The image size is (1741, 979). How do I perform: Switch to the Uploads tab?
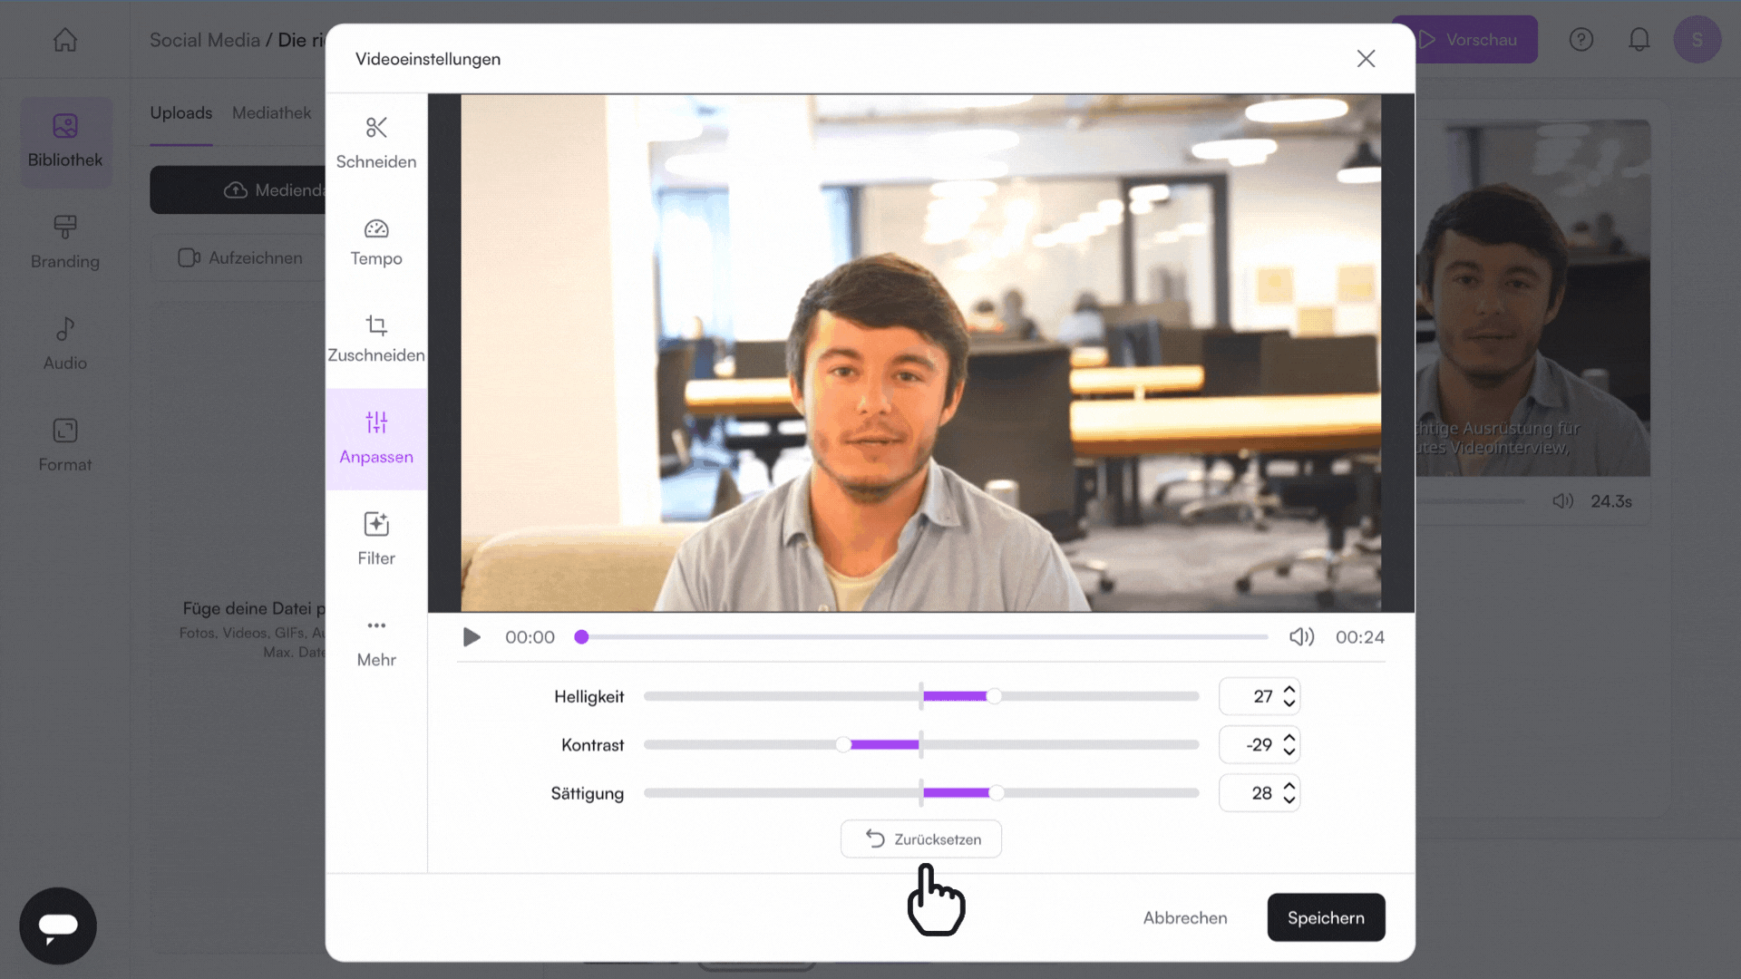[x=181, y=112]
